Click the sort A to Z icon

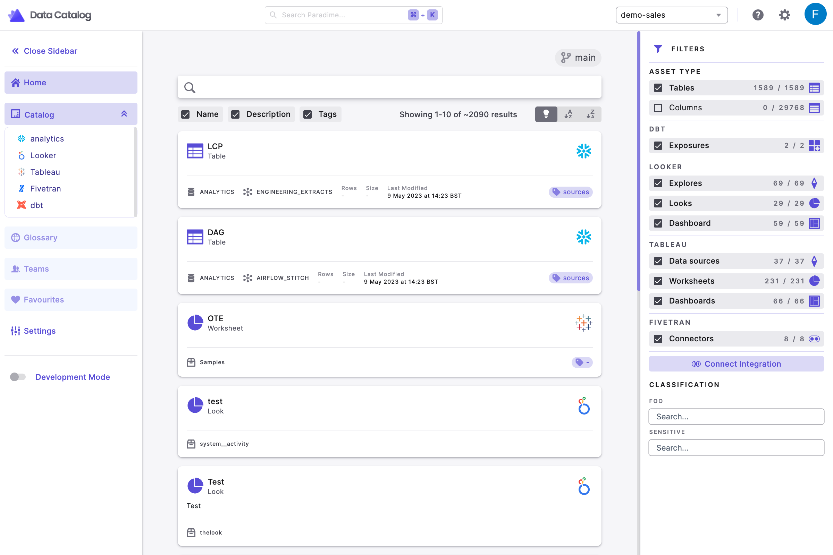point(568,114)
